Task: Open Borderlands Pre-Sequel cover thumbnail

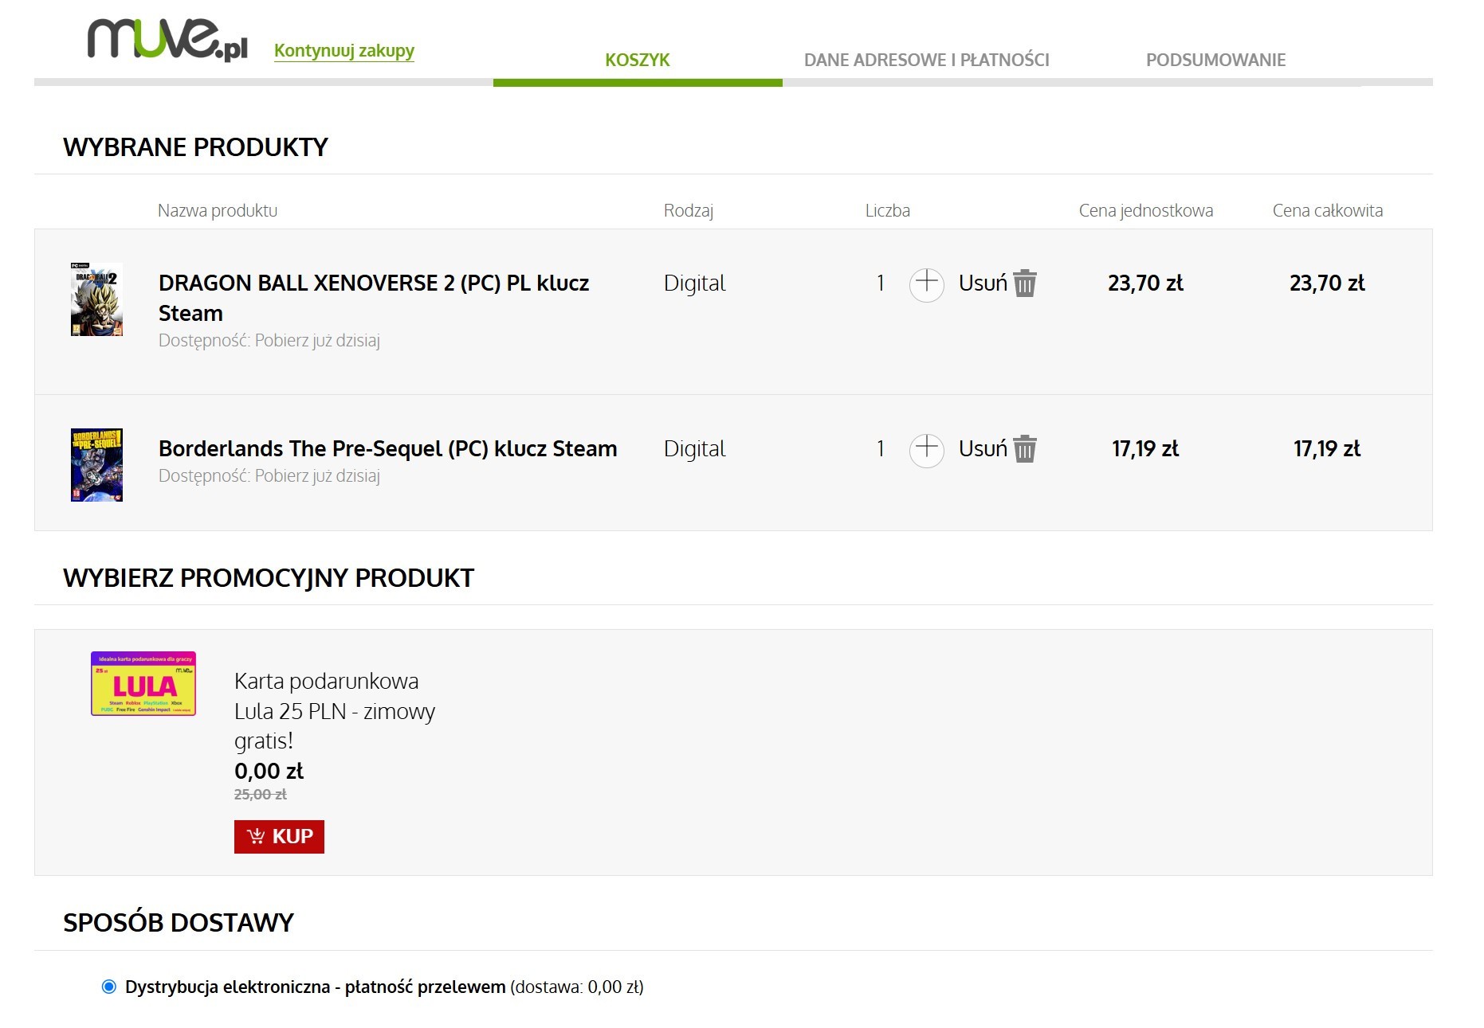Action: point(96,465)
